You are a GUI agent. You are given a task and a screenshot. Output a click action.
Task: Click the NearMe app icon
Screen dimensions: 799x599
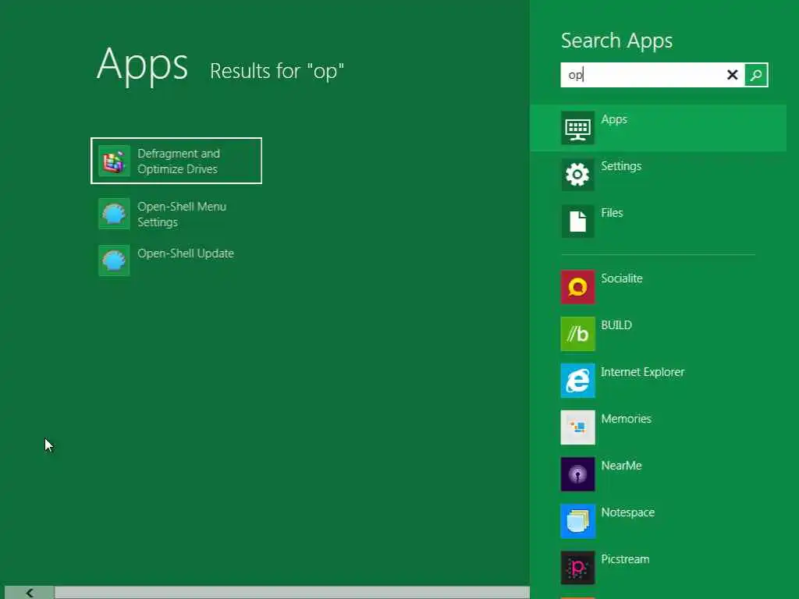pyautogui.click(x=577, y=474)
